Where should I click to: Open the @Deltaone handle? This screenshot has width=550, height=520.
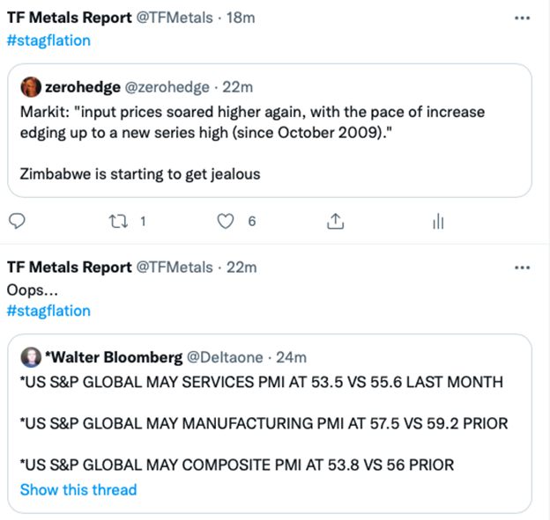point(225,357)
